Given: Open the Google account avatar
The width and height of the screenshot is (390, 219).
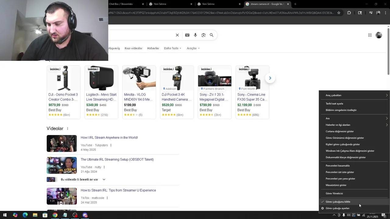Looking at the screenshot, I should pos(379,35).
